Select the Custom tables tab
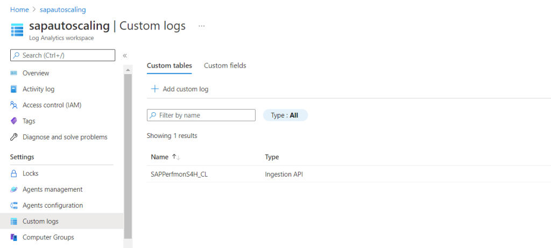Screen dimensions: 551x248 pos(169,65)
